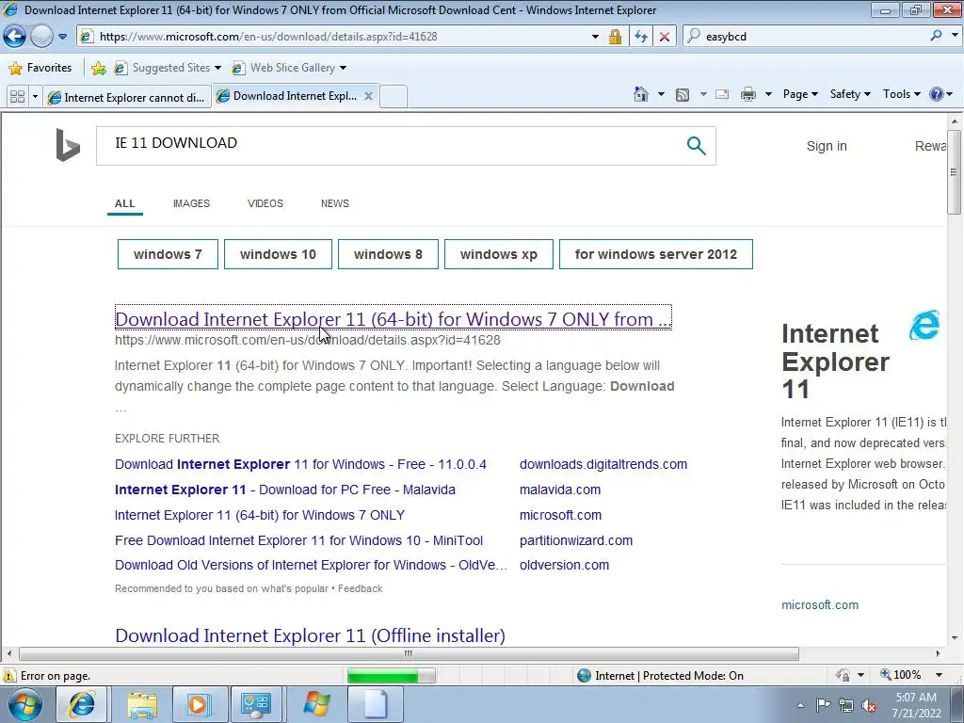Click the browser Back arrow button
Image resolution: width=964 pixels, height=723 pixels.
(14, 37)
